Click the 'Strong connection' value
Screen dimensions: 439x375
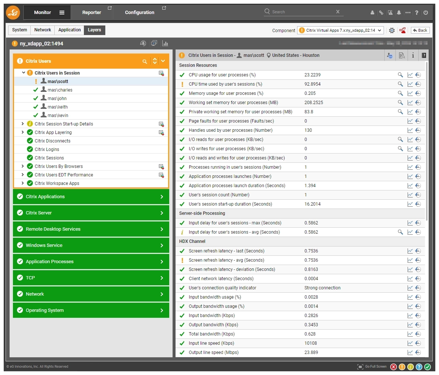pyautogui.click(x=323, y=288)
